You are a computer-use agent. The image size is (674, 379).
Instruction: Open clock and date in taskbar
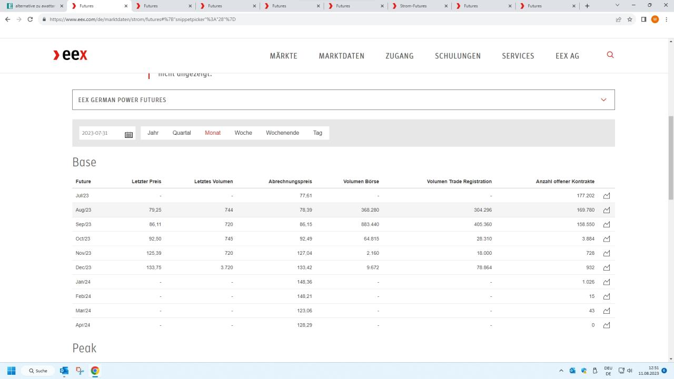tap(648, 371)
